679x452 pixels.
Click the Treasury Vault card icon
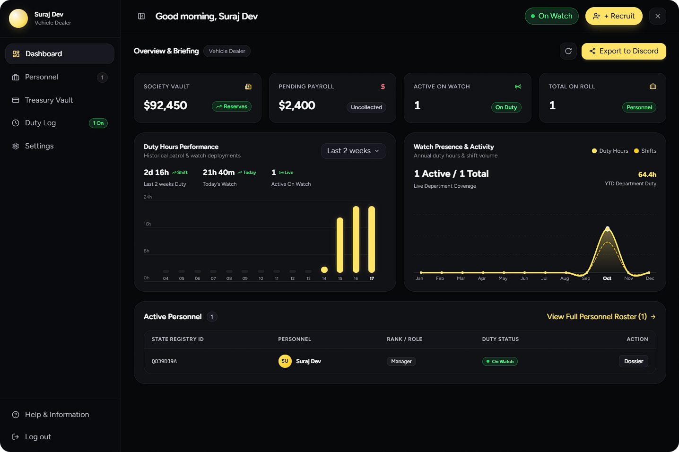(x=16, y=100)
